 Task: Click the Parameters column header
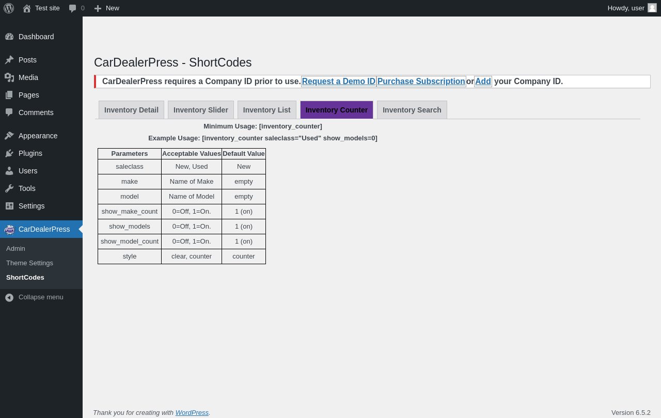pyautogui.click(x=130, y=154)
